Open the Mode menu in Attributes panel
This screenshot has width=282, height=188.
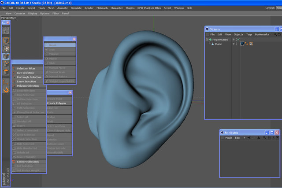pos(229,138)
